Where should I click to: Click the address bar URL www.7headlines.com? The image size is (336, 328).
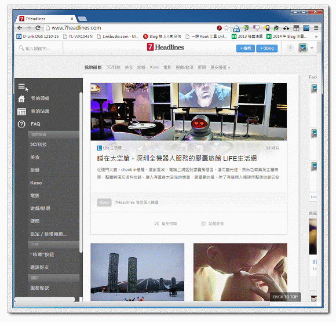[76, 28]
